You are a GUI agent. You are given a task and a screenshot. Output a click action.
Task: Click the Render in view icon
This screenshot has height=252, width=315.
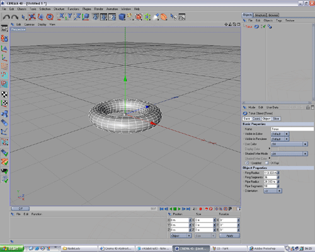click(x=95, y=17)
